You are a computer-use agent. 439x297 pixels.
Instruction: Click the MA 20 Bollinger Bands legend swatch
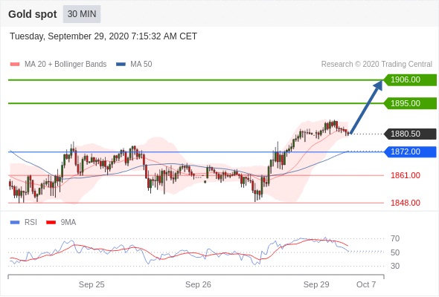pyautogui.click(x=15, y=65)
